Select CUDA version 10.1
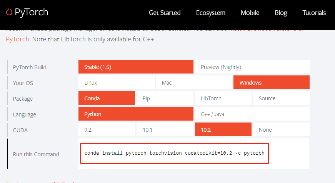This screenshot has height=183, width=335. (165, 130)
